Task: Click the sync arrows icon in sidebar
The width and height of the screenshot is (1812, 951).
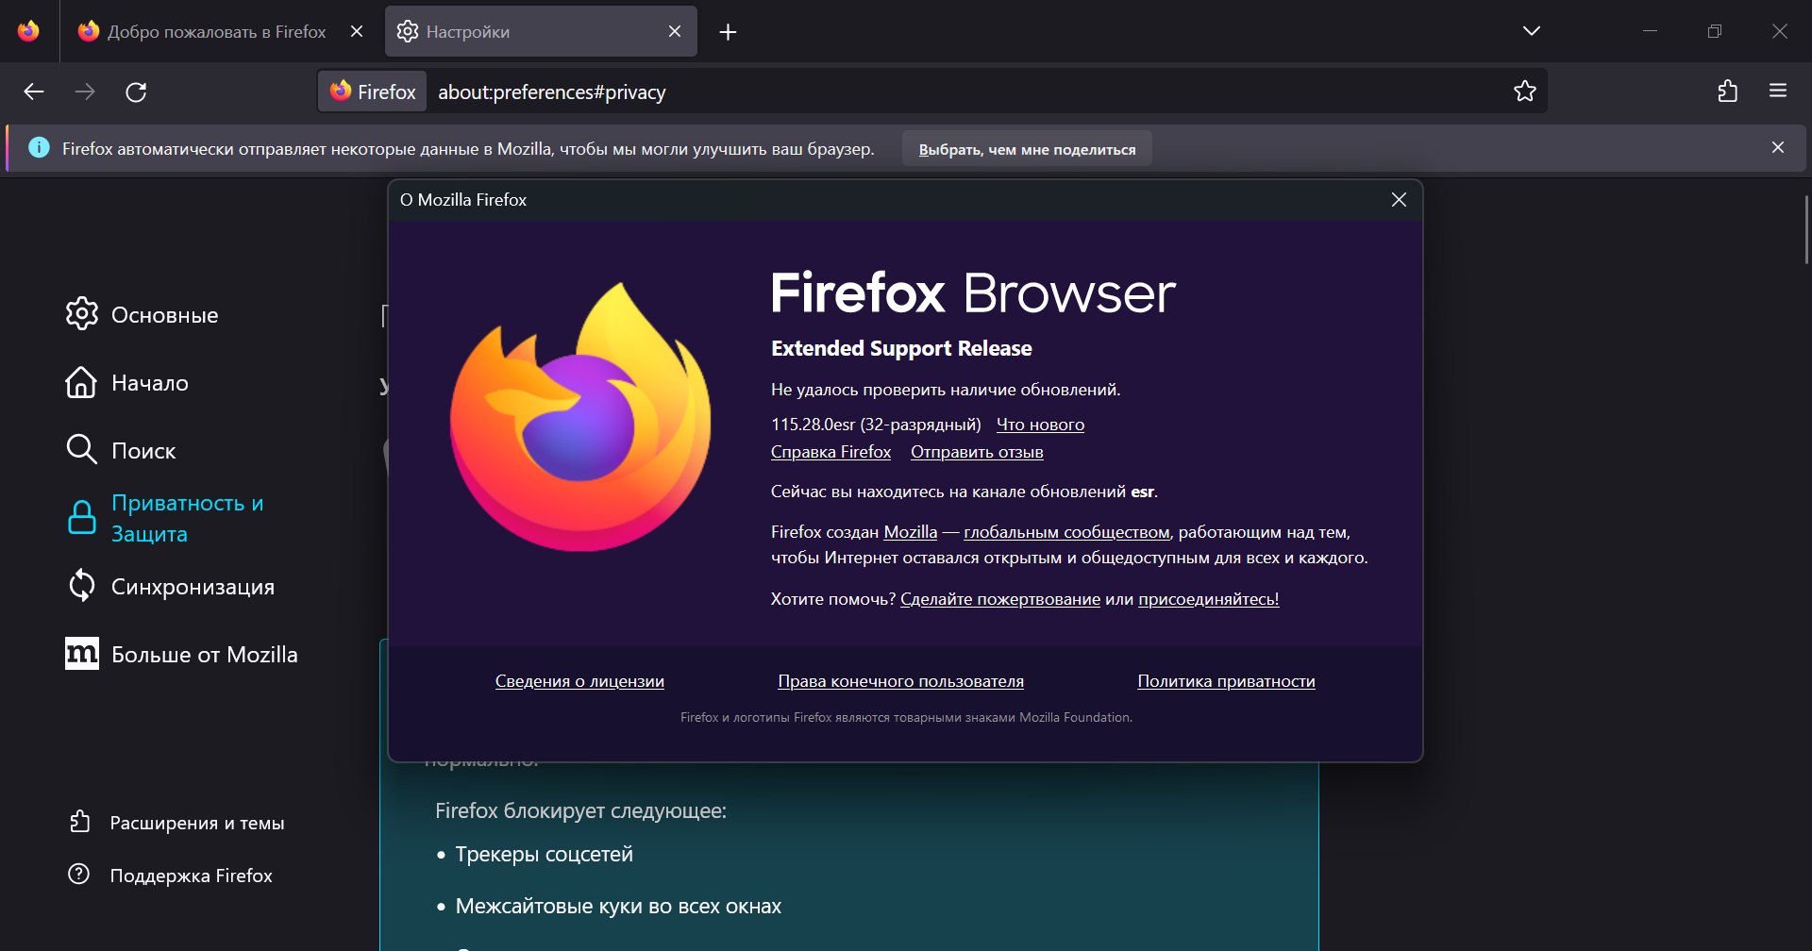Action: [x=82, y=586]
